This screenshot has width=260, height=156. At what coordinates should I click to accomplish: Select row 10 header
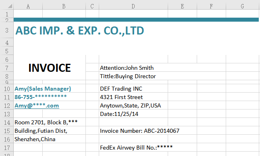[x=7, y=89]
